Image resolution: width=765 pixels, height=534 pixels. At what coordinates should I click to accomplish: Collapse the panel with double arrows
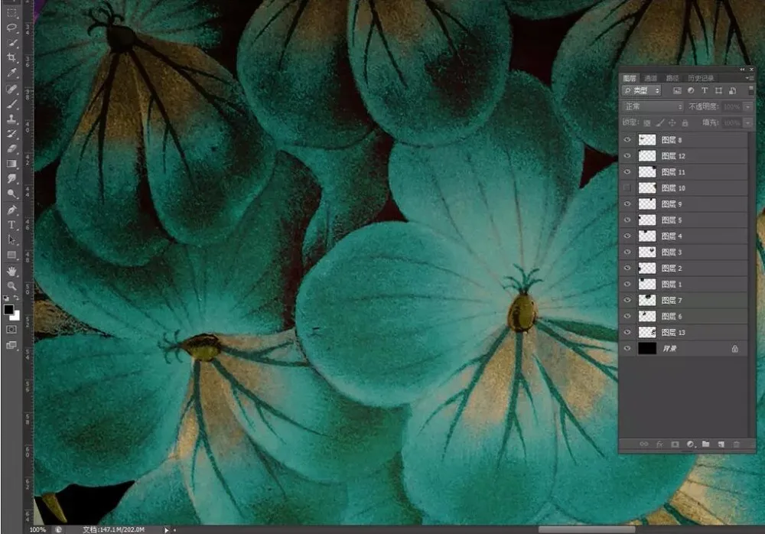[742, 70]
